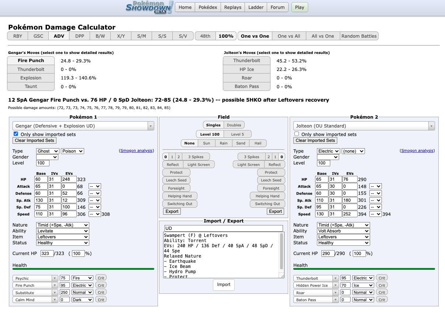
Task: Select All vs One mode
Action: tap(323, 36)
